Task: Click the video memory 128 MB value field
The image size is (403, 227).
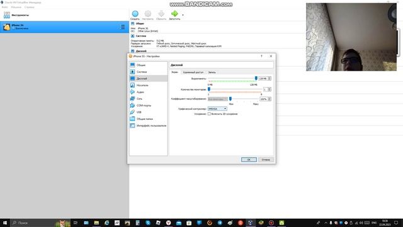Action: click(263, 78)
